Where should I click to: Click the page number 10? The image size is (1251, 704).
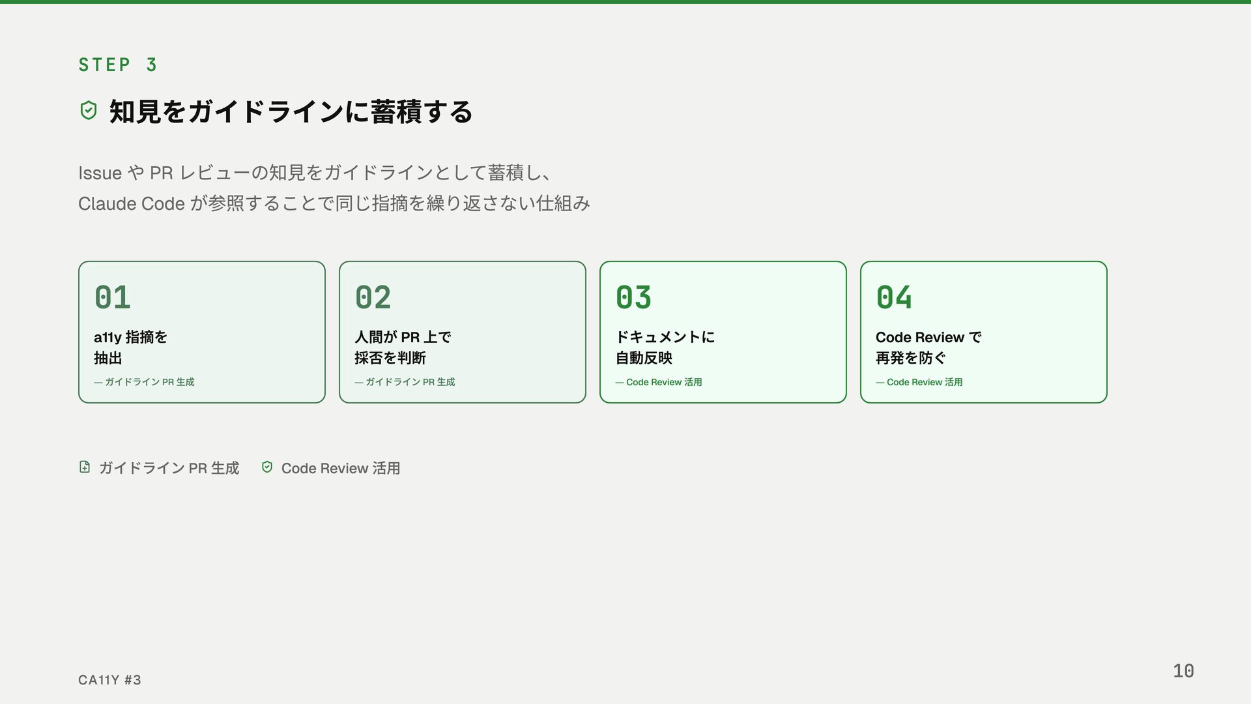[x=1183, y=671]
